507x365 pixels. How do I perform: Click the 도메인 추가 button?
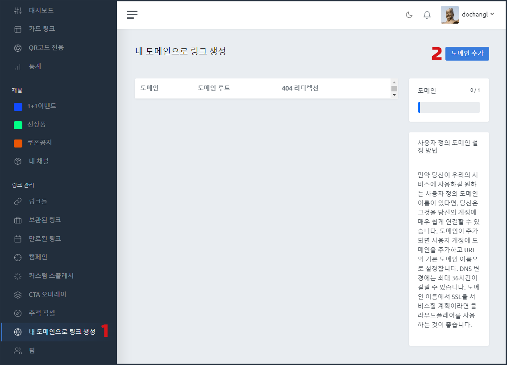coord(467,53)
